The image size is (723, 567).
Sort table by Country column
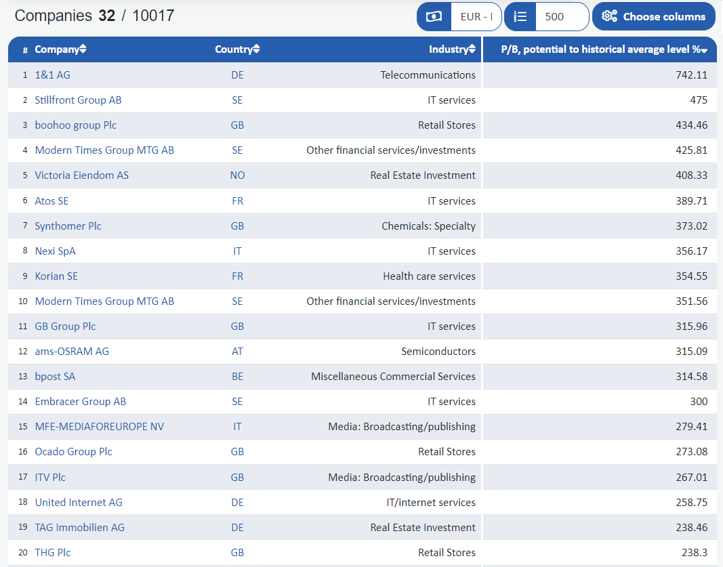click(237, 49)
